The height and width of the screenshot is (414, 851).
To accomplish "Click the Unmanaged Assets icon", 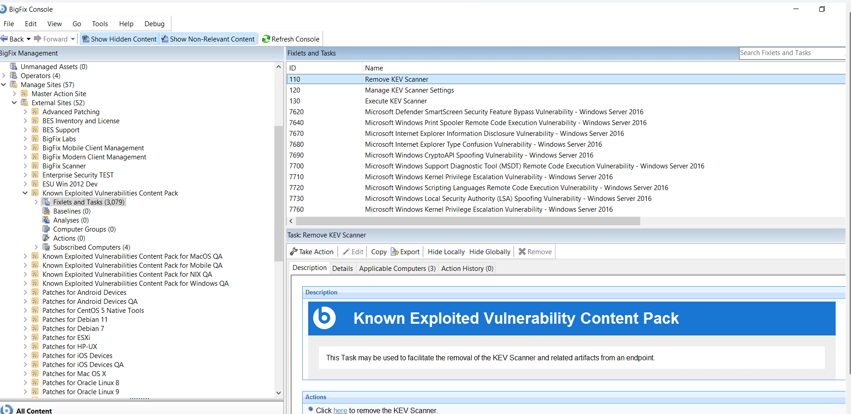I will pos(14,66).
